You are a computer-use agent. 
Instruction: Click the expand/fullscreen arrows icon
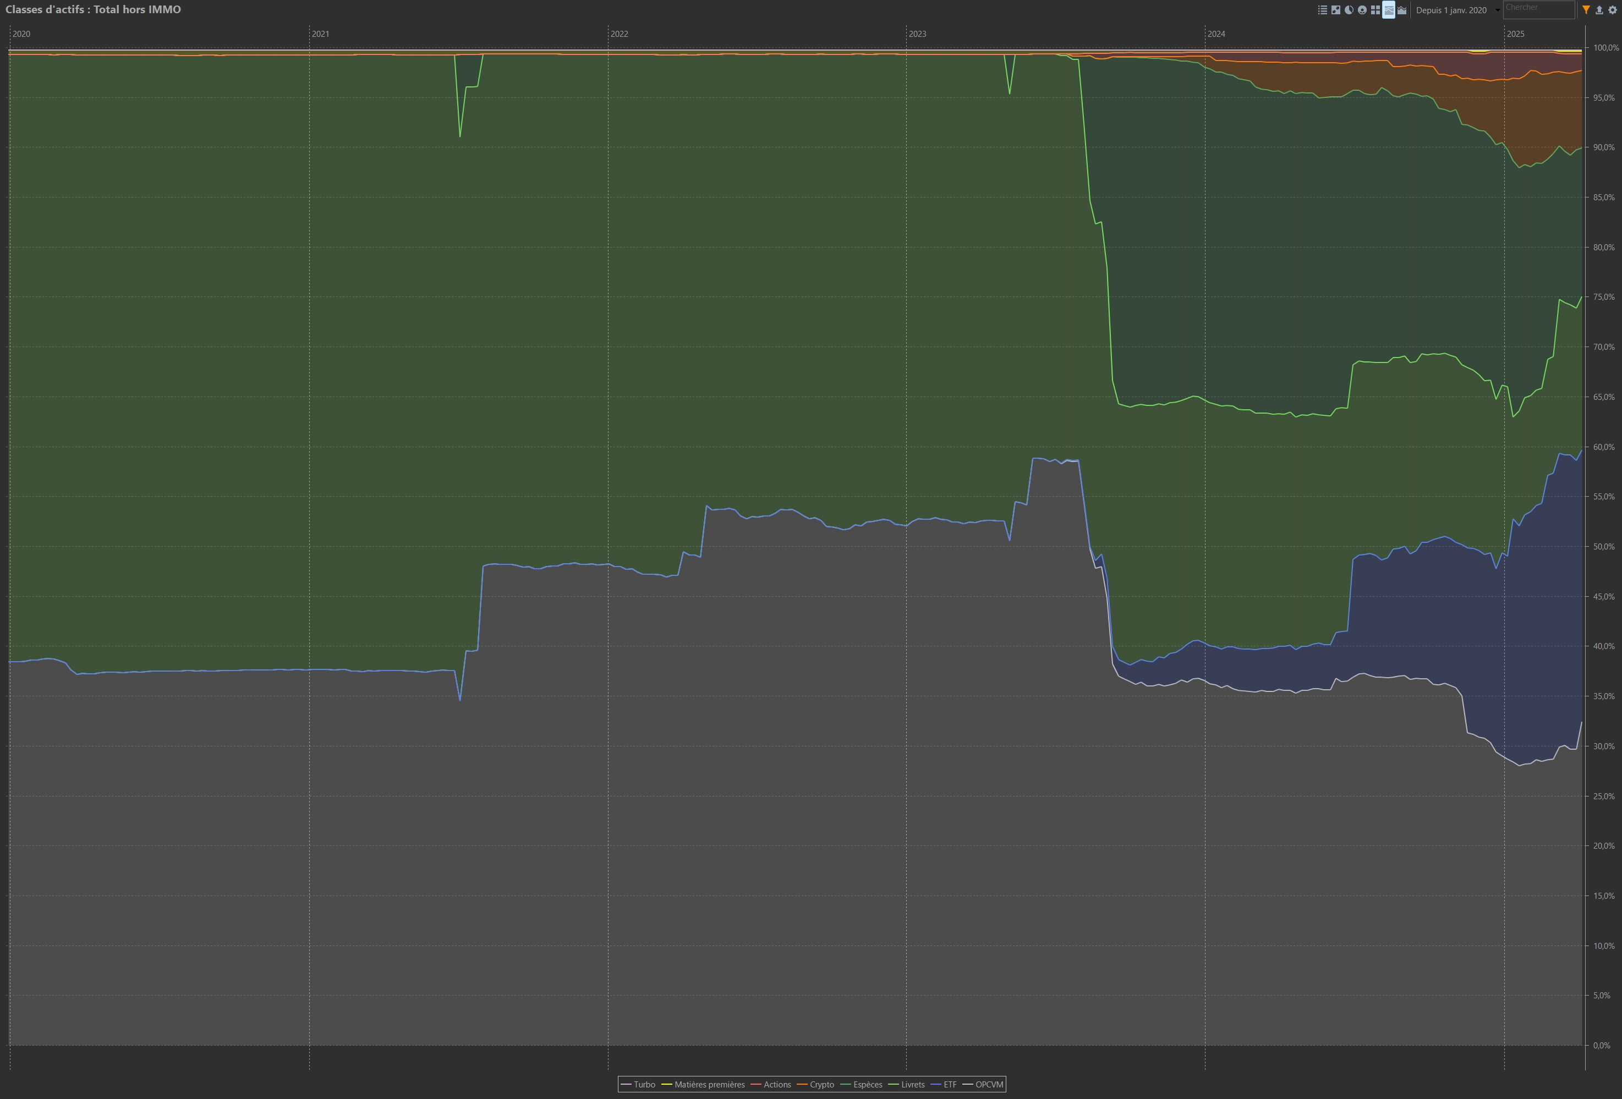pyautogui.click(x=1335, y=10)
